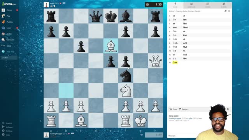This screenshot has width=249, height=140.
Task: Jump to black's move 11 dxe5
Action: point(185,55)
